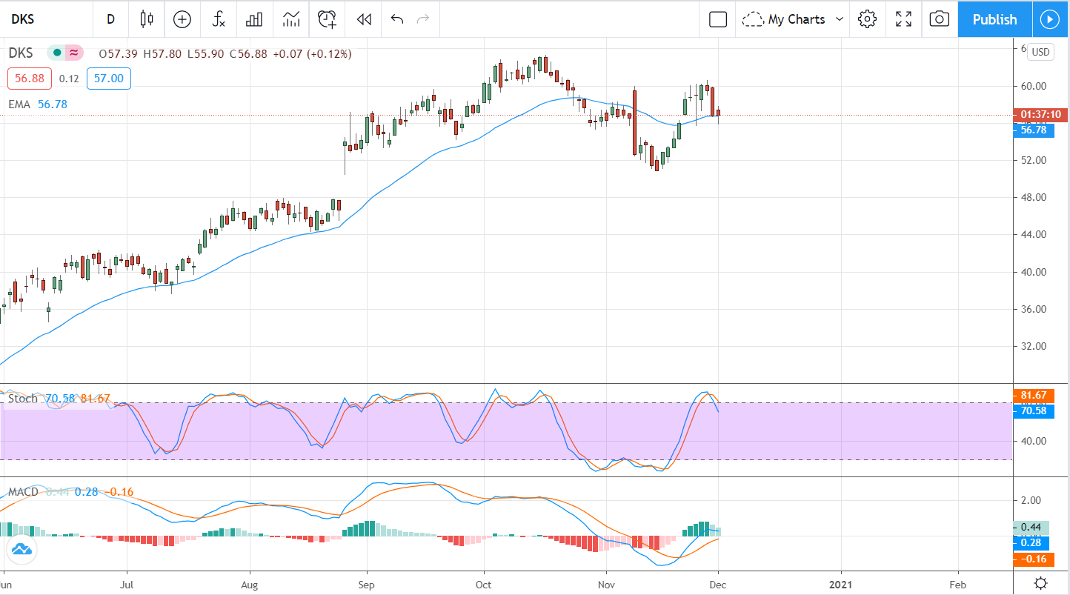Viewport: 1070px width, 595px height.
Task: Click the blue 57.00 buy price button
Action: pyautogui.click(x=108, y=79)
